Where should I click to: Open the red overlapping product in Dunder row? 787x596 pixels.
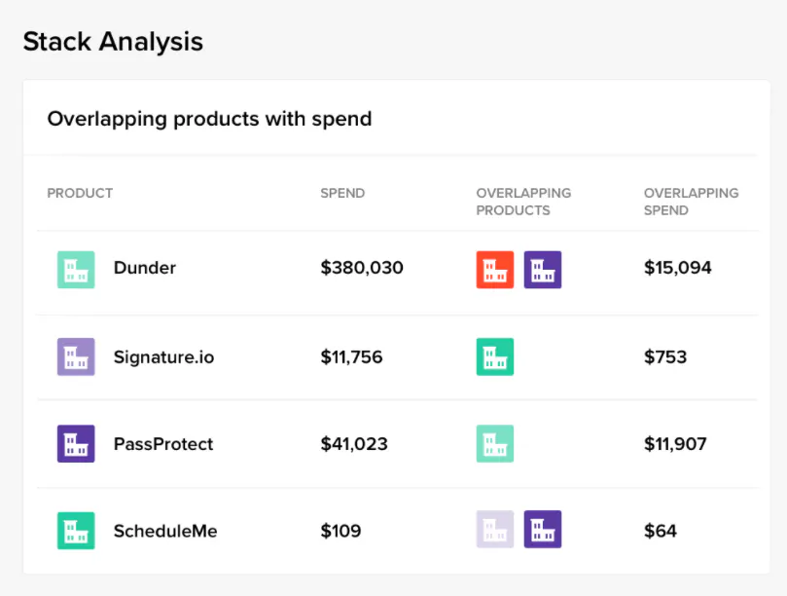pyautogui.click(x=495, y=270)
